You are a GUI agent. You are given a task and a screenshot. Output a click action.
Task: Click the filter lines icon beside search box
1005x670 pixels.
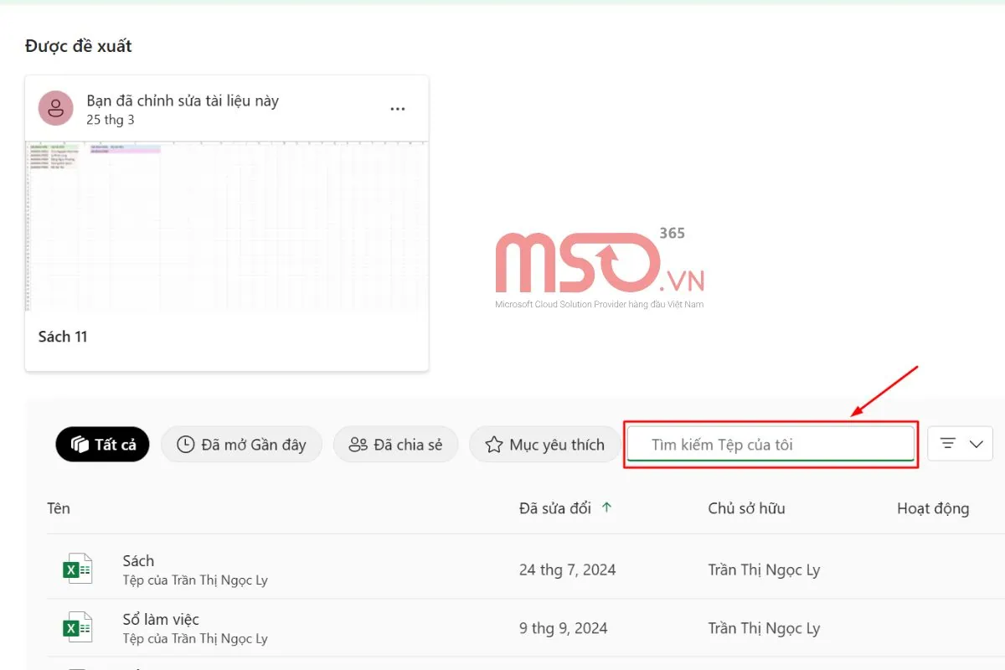948,444
